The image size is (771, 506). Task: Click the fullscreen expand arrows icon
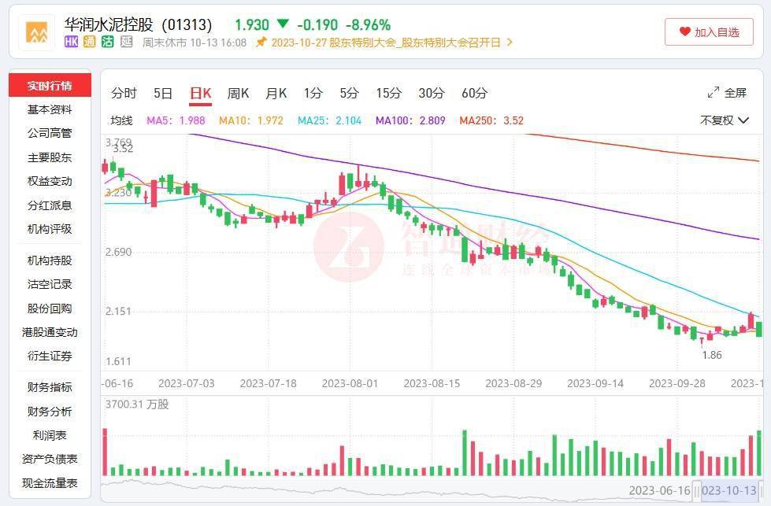[x=713, y=92]
